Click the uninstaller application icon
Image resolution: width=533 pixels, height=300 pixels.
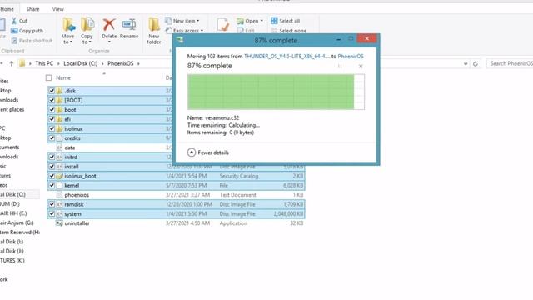coord(59,223)
